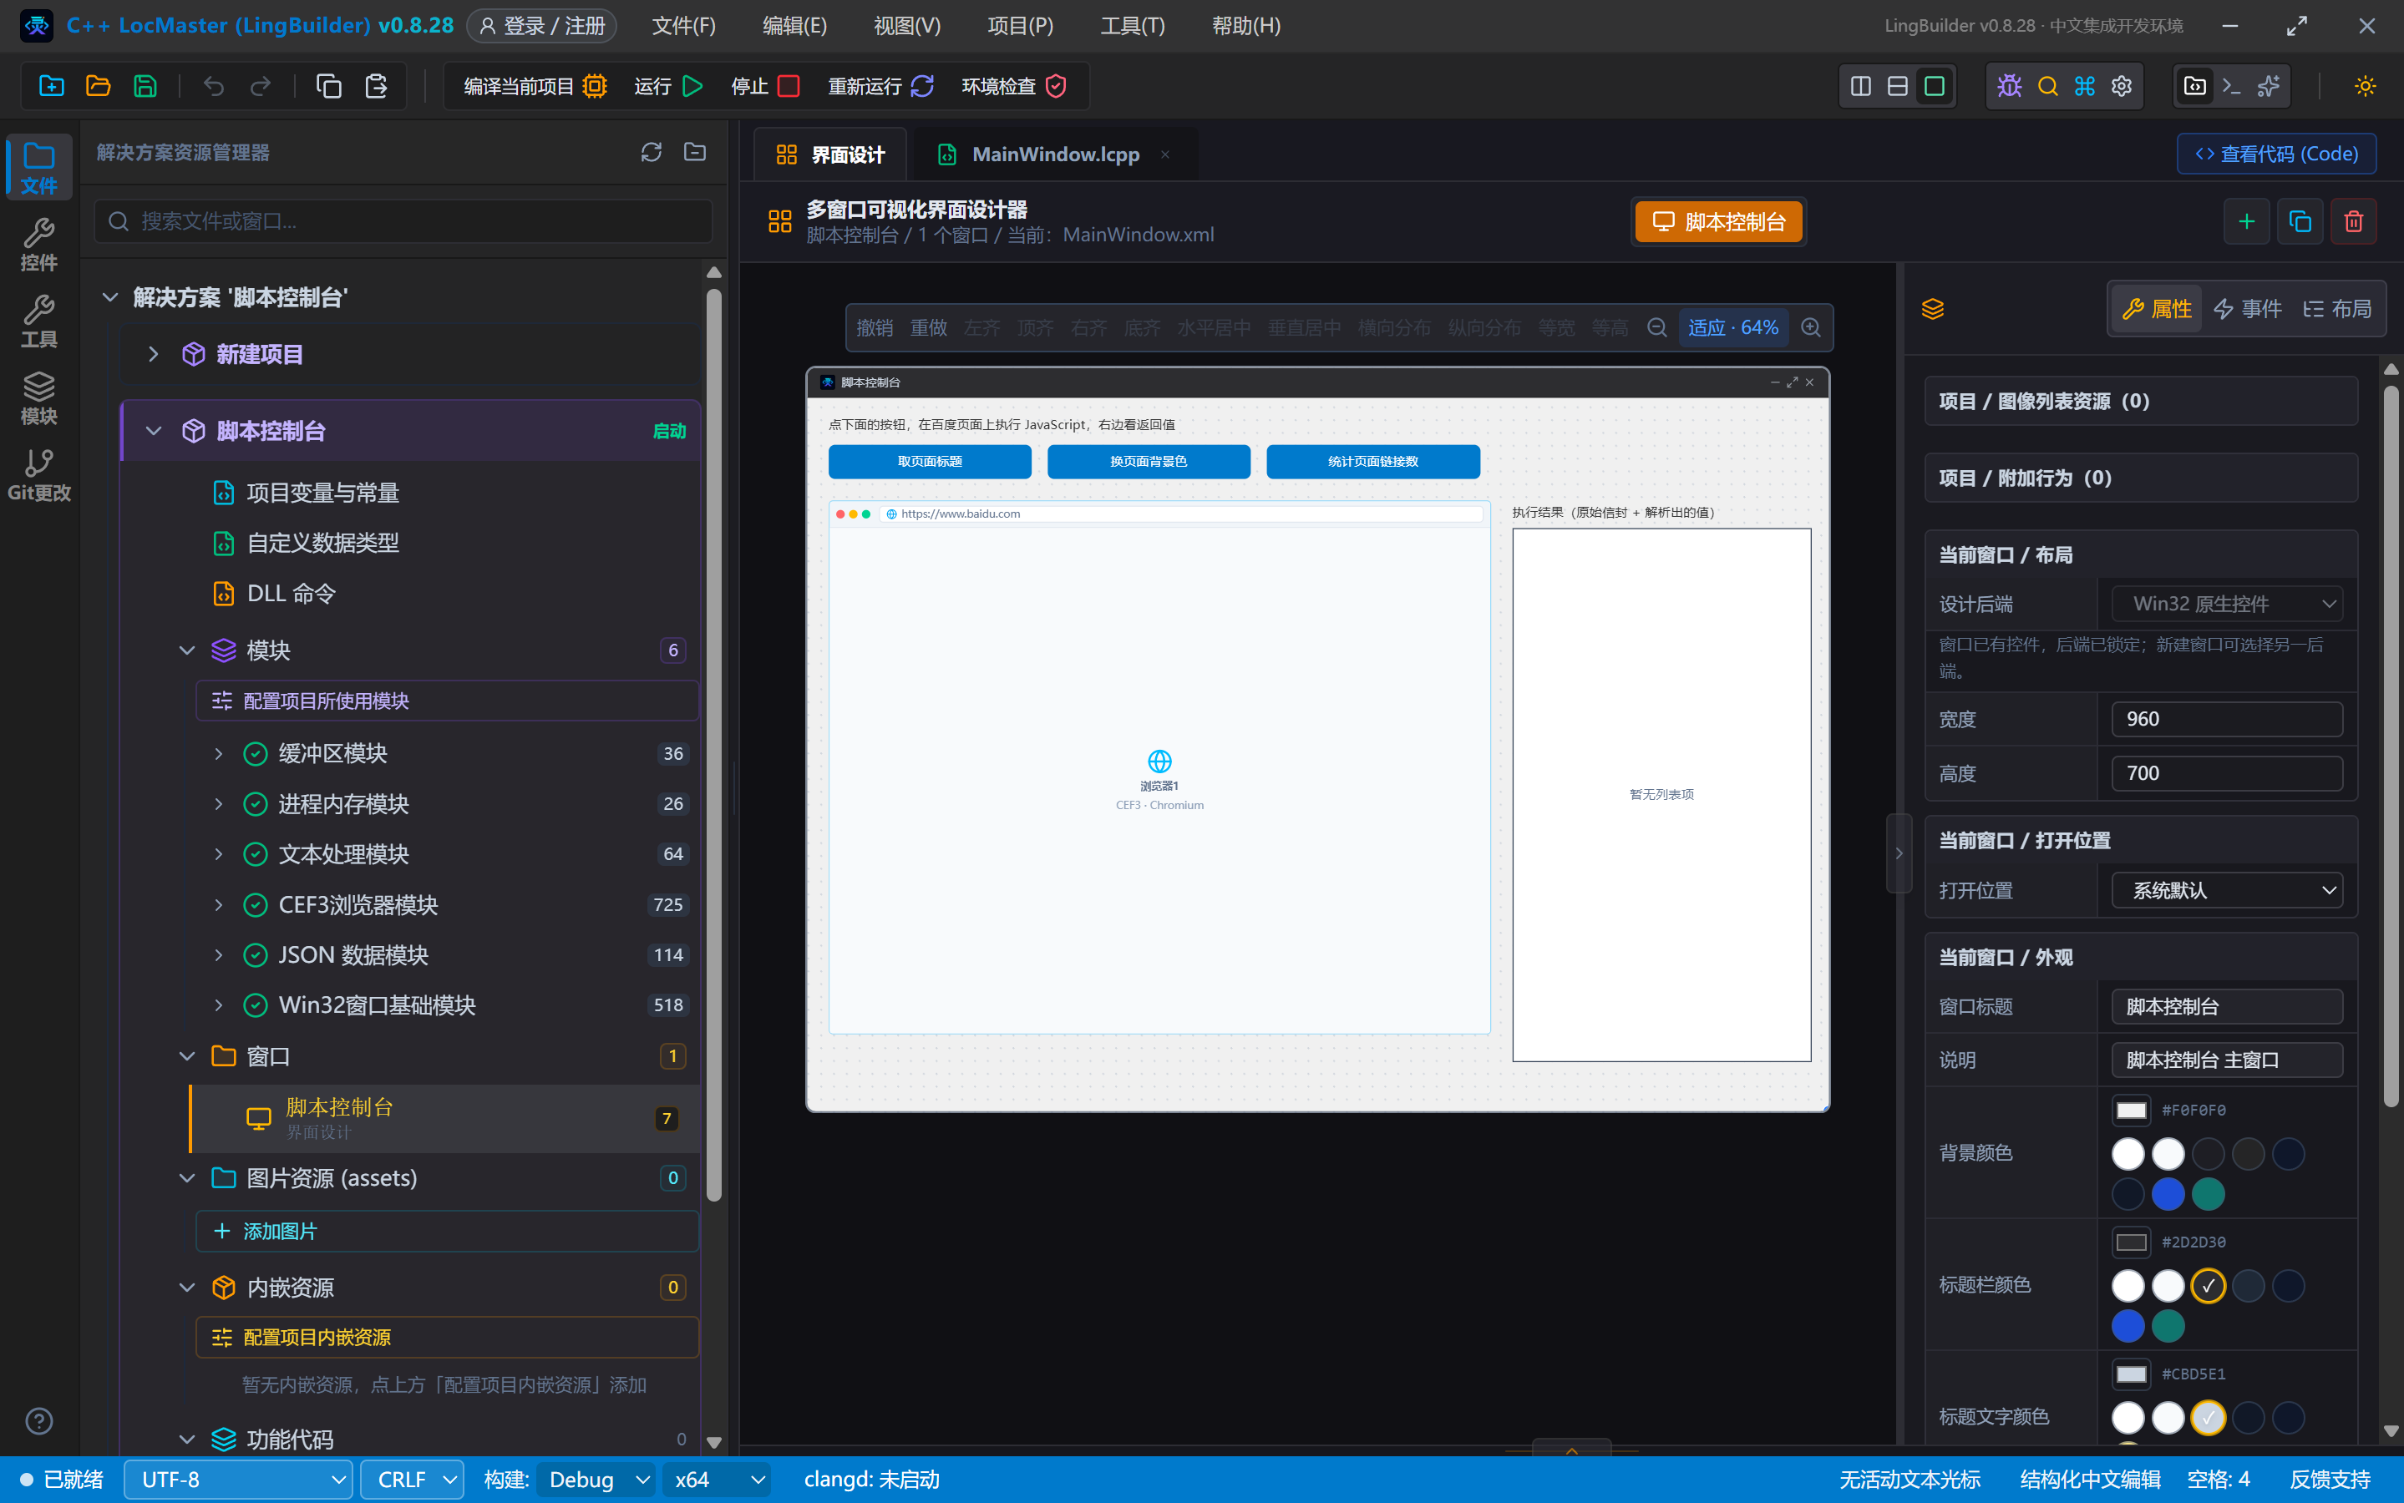The height and width of the screenshot is (1503, 2404).
Task: Open the 设计后端 Win32 原生控件 dropdown
Action: pyautogui.click(x=2227, y=604)
